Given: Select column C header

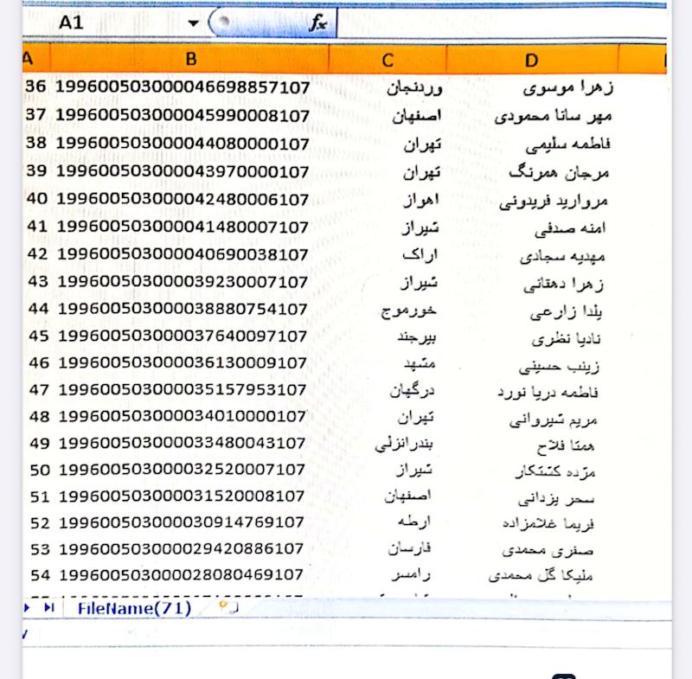Looking at the screenshot, I should (x=388, y=60).
